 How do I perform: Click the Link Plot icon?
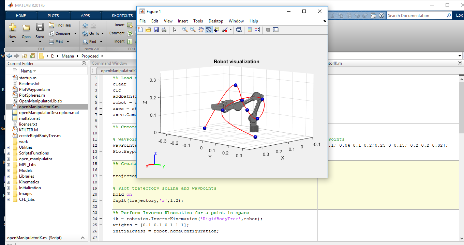click(239, 30)
